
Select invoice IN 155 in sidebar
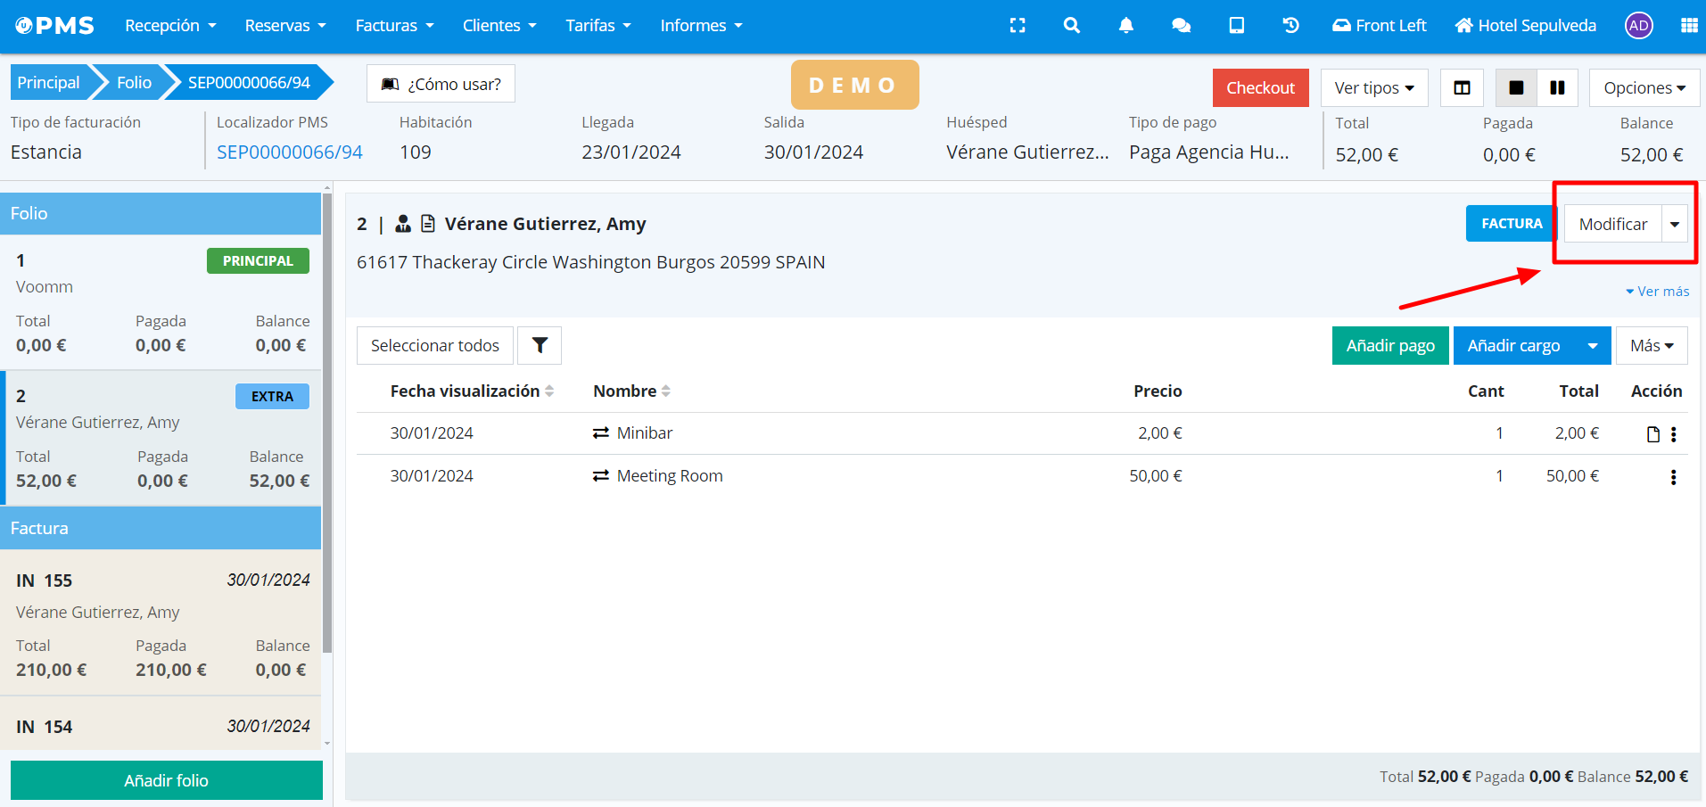tap(162, 622)
